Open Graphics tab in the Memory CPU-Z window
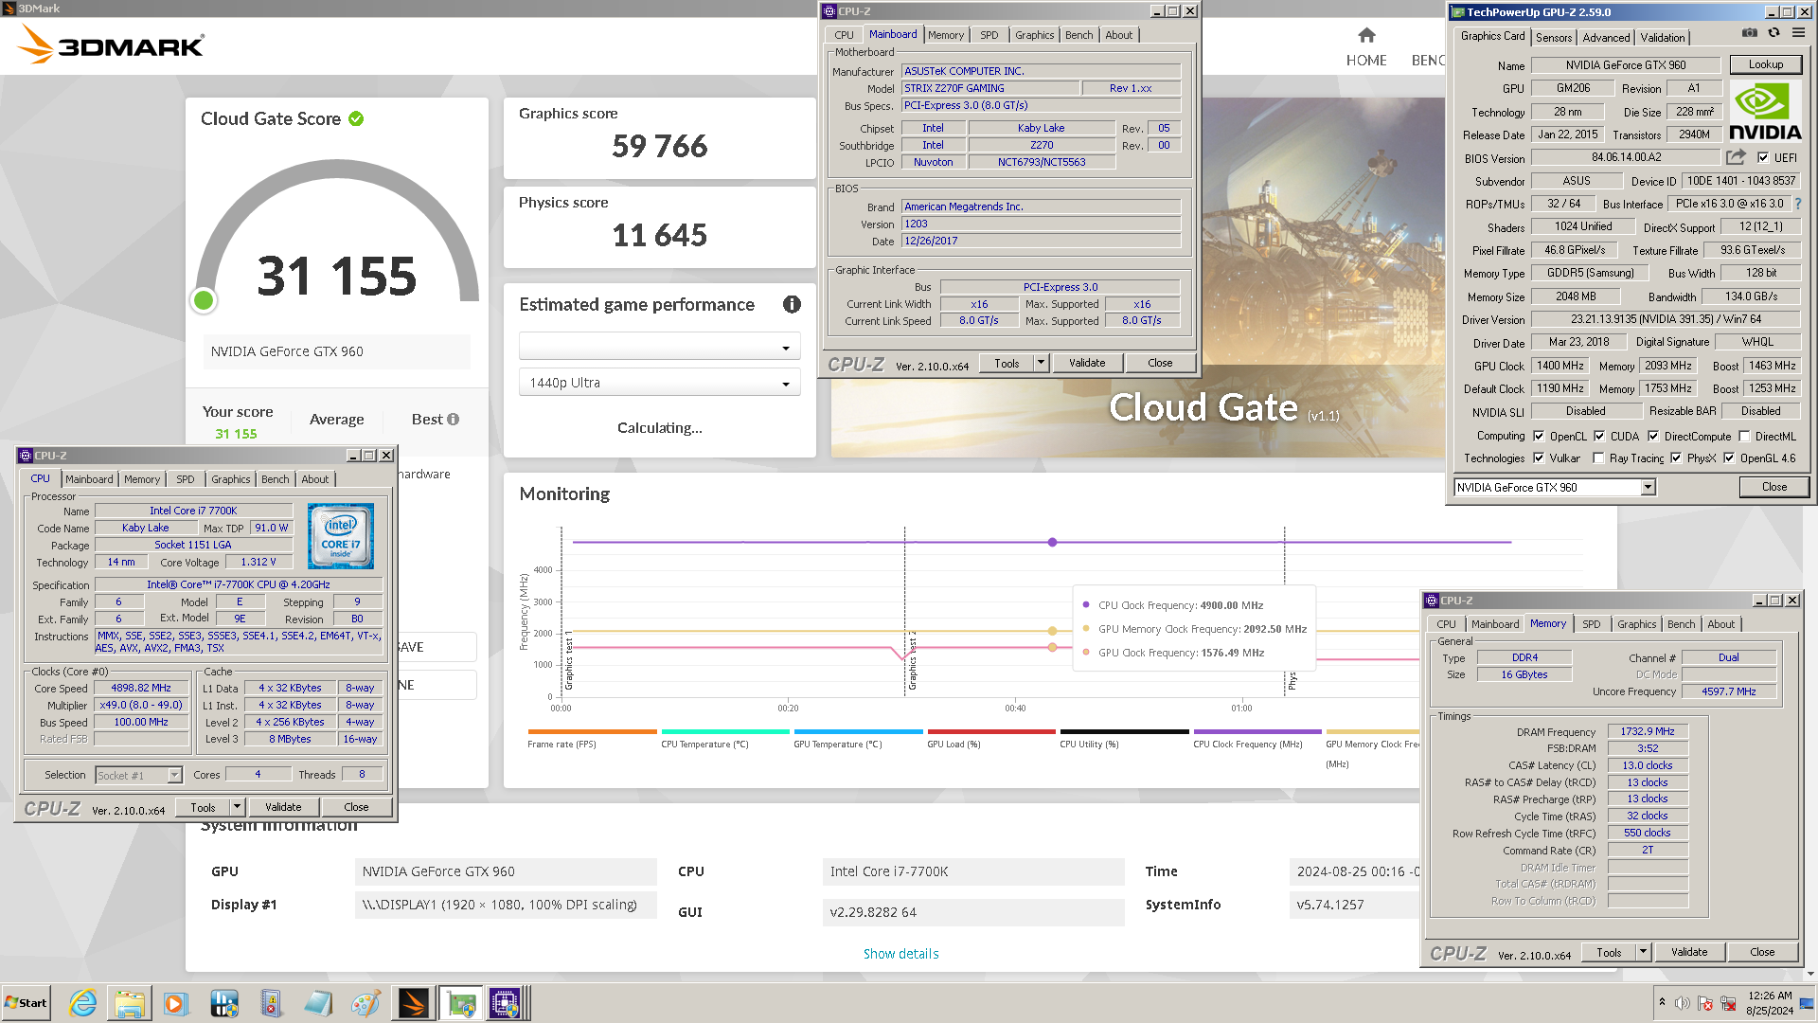 tap(1637, 624)
